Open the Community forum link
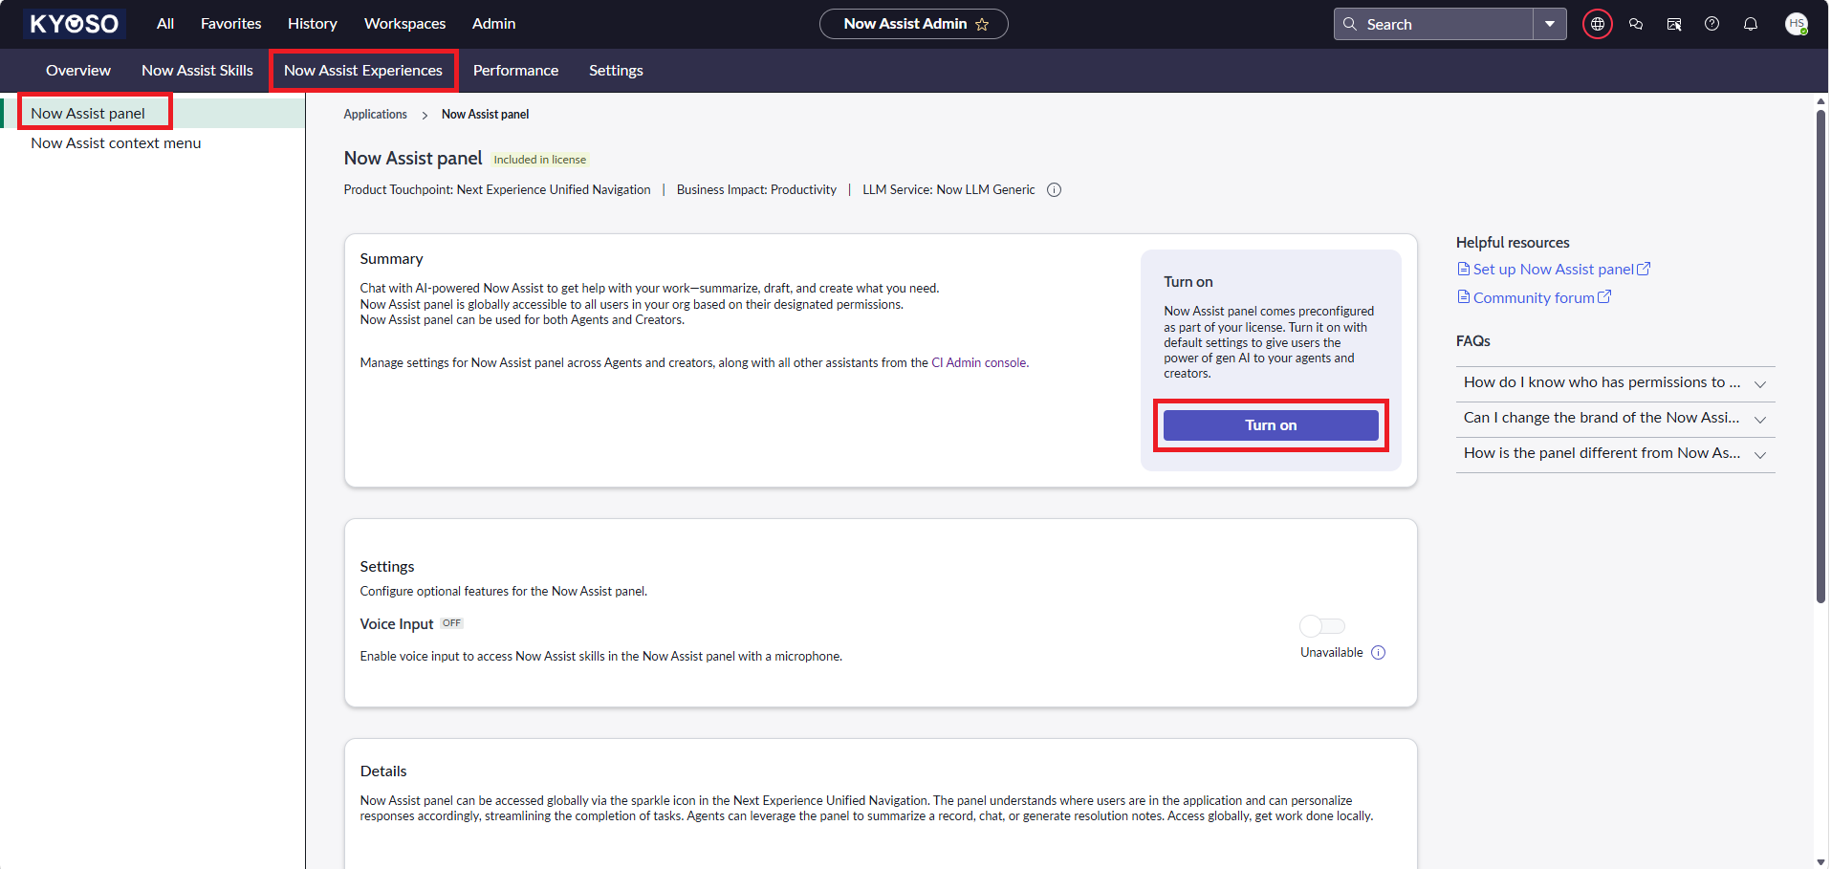 1535,298
